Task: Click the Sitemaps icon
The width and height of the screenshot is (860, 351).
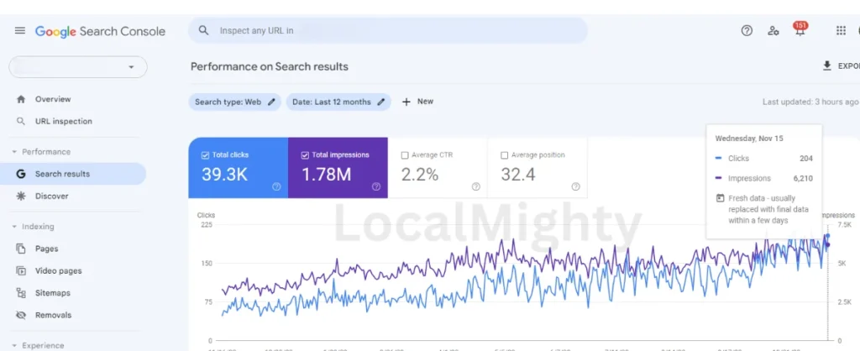Action: coord(21,293)
